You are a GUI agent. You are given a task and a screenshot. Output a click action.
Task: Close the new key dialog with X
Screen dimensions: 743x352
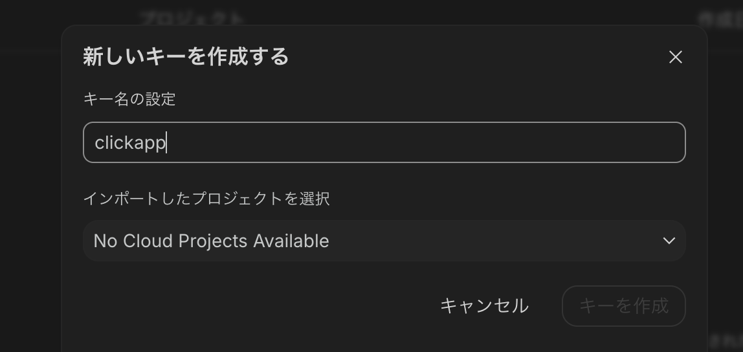point(675,57)
